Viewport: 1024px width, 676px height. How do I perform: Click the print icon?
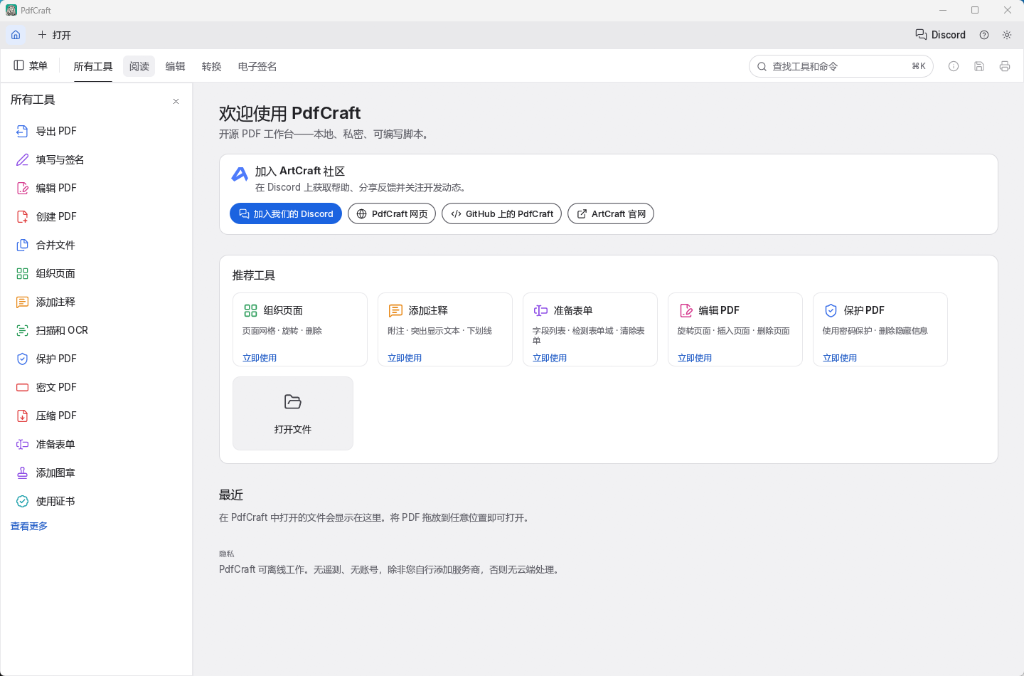point(1005,66)
